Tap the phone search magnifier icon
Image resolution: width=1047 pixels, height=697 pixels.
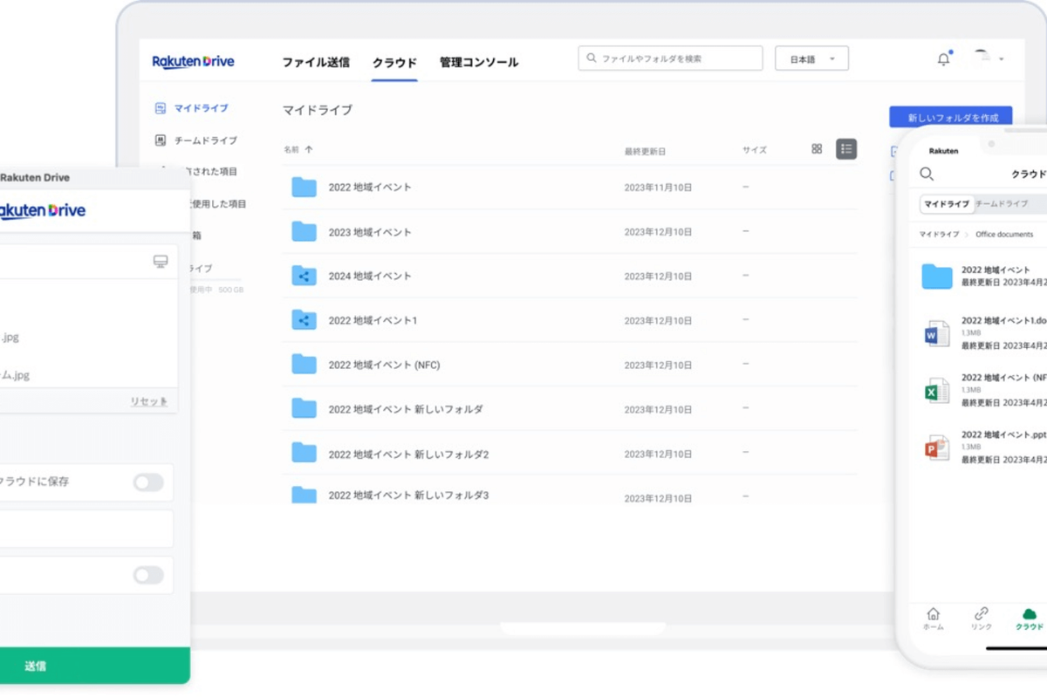click(x=927, y=174)
